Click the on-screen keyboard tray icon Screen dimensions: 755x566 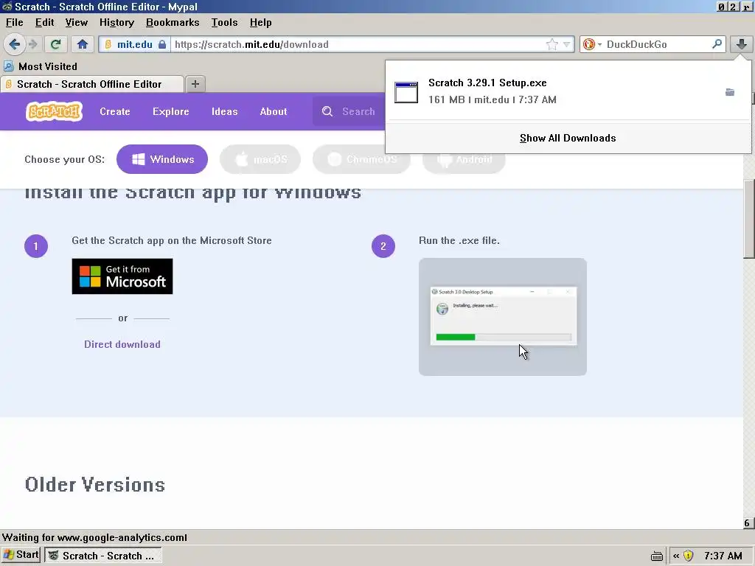[657, 556]
